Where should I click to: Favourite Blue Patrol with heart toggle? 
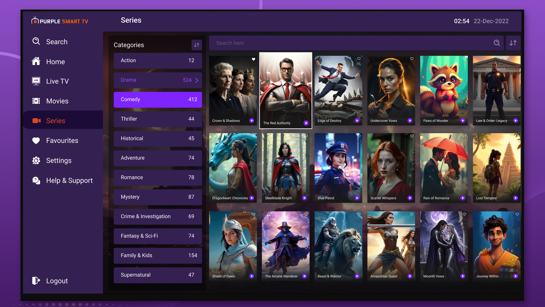tap(359, 136)
